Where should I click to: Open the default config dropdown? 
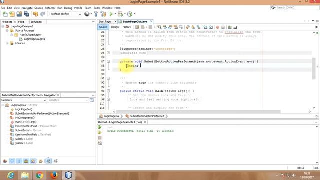[x=66, y=14]
